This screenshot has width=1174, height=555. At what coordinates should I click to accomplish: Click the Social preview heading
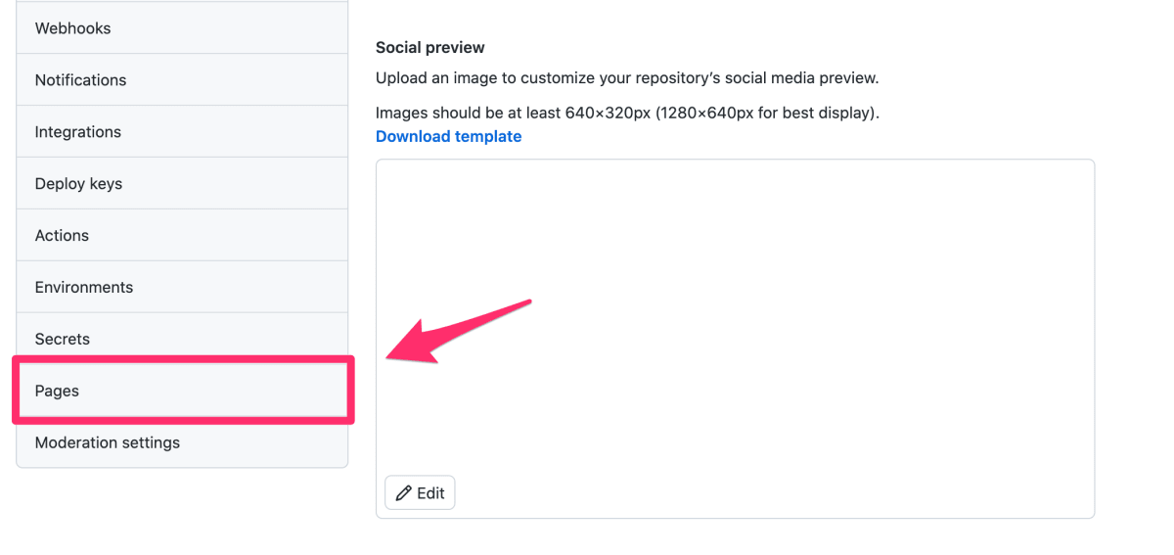[x=430, y=48]
